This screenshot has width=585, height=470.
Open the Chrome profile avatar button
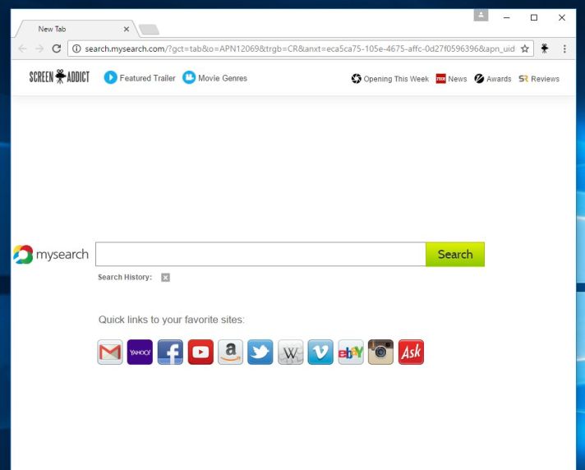(481, 16)
